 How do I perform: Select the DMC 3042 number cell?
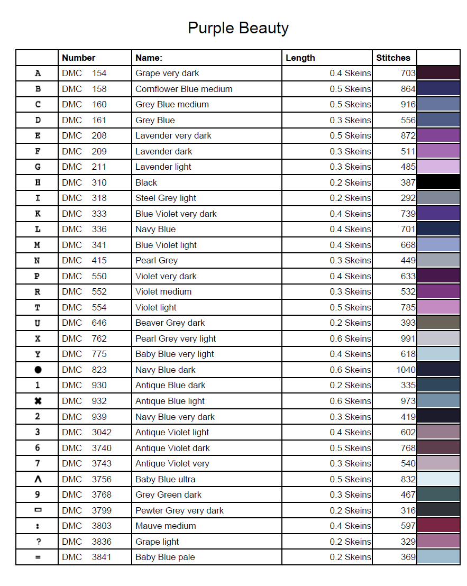(x=87, y=432)
